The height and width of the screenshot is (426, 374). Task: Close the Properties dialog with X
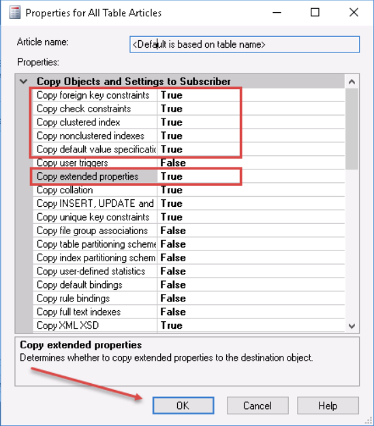click(x=354, y=12)
